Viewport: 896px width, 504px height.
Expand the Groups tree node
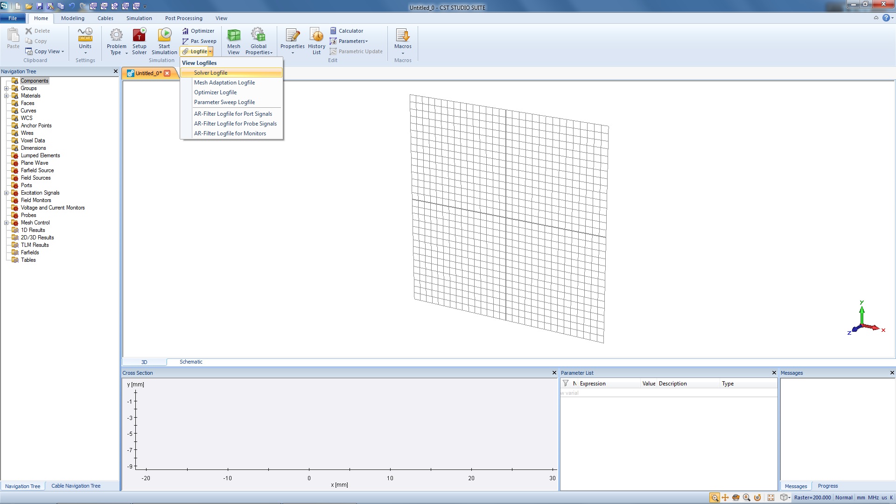point(7,88)
